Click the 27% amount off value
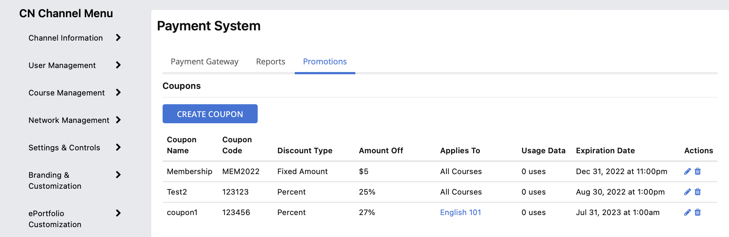 (x=367, y=212)
